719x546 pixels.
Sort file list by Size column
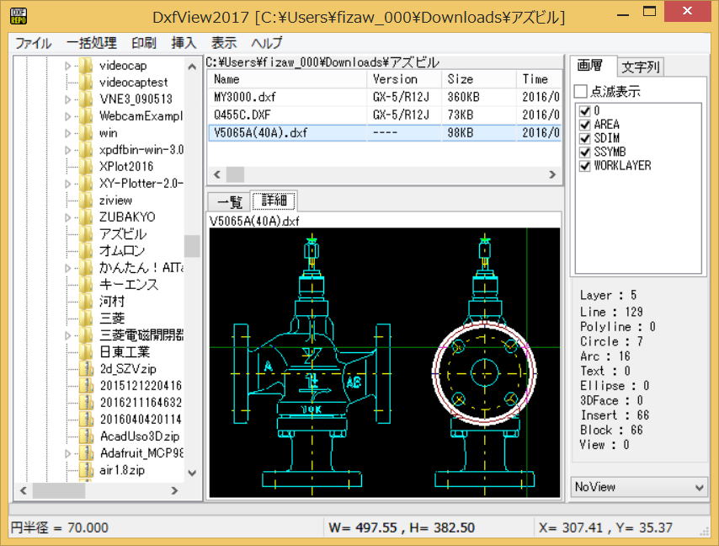[x=479, y=79]
